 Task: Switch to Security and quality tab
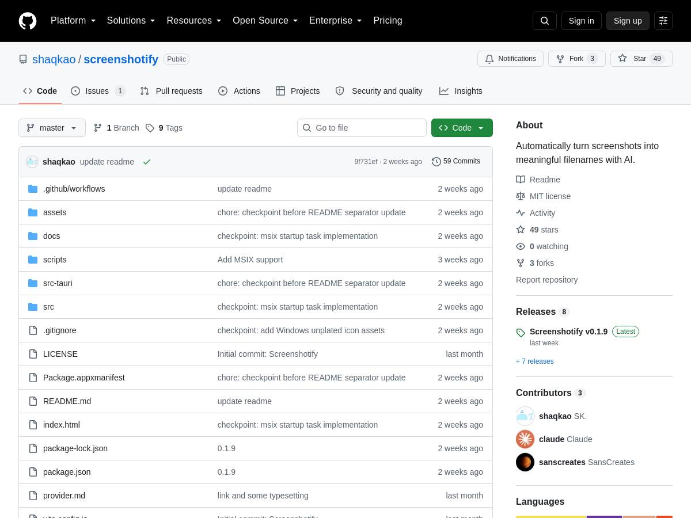click(x=379, y=91)
